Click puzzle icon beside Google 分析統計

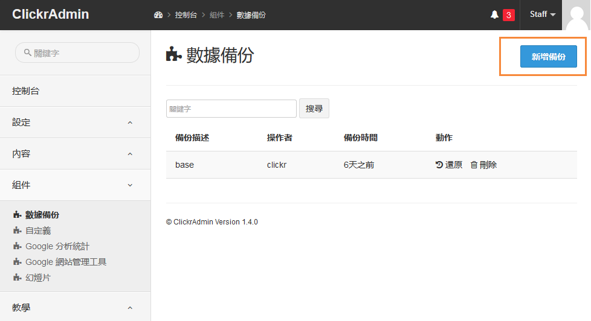17,246
